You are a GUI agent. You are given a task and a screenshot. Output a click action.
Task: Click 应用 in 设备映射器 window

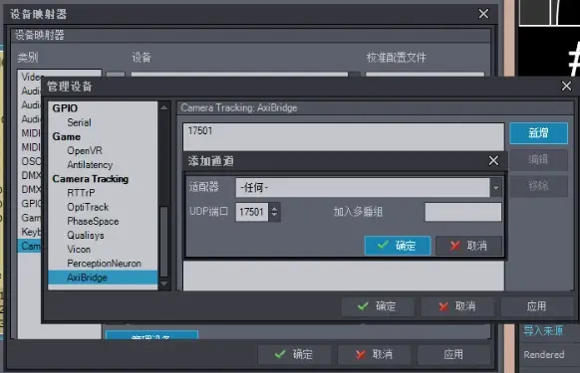pyautogui.click(x=453, y=354)
